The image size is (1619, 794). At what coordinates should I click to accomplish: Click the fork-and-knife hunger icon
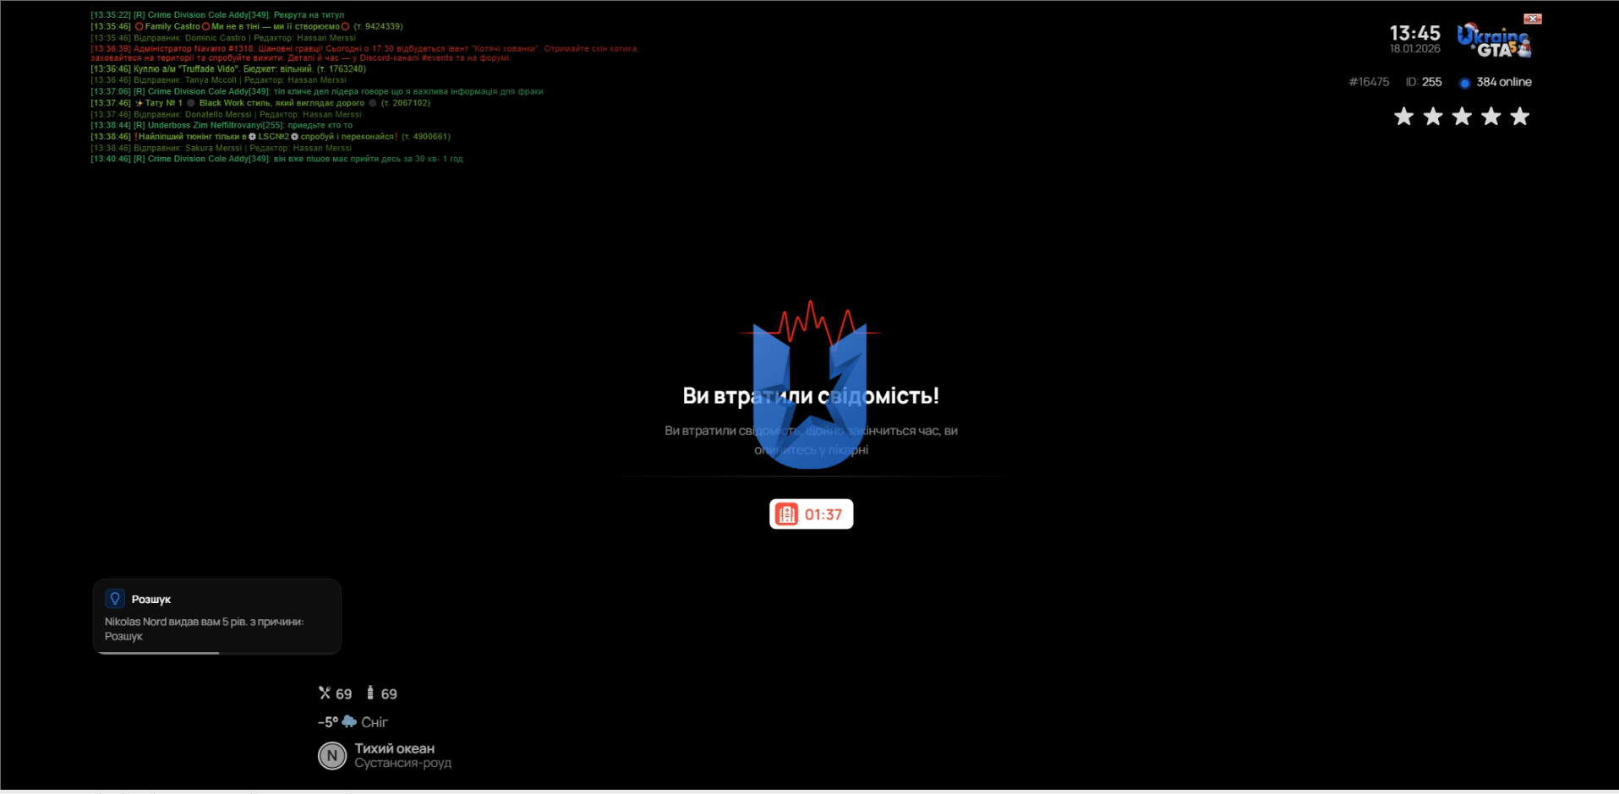tap(325, 693)
